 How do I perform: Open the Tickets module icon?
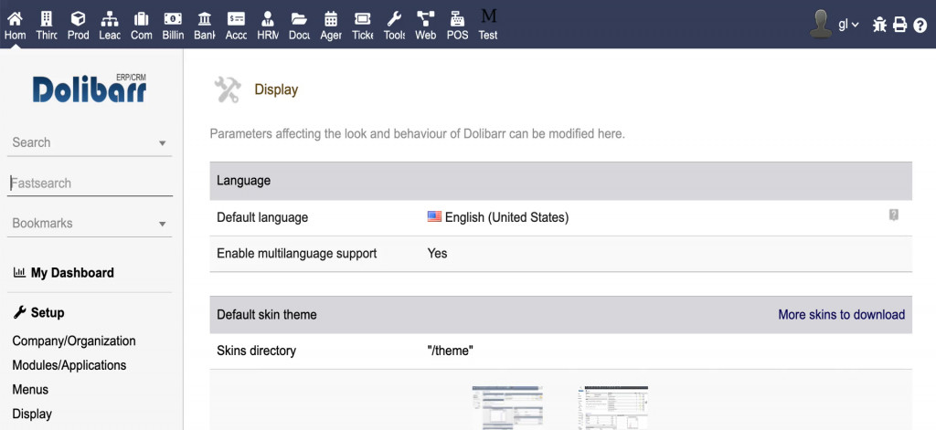[362, 18]
